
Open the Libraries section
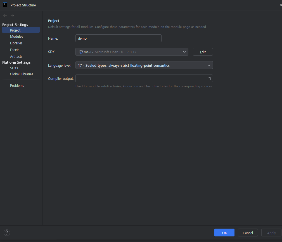(x=16, y=43)
